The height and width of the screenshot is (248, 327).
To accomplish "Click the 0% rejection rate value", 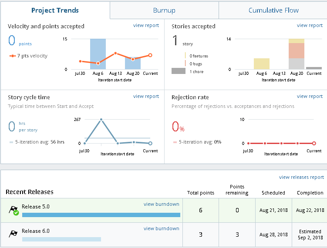I will coord(178,127).
